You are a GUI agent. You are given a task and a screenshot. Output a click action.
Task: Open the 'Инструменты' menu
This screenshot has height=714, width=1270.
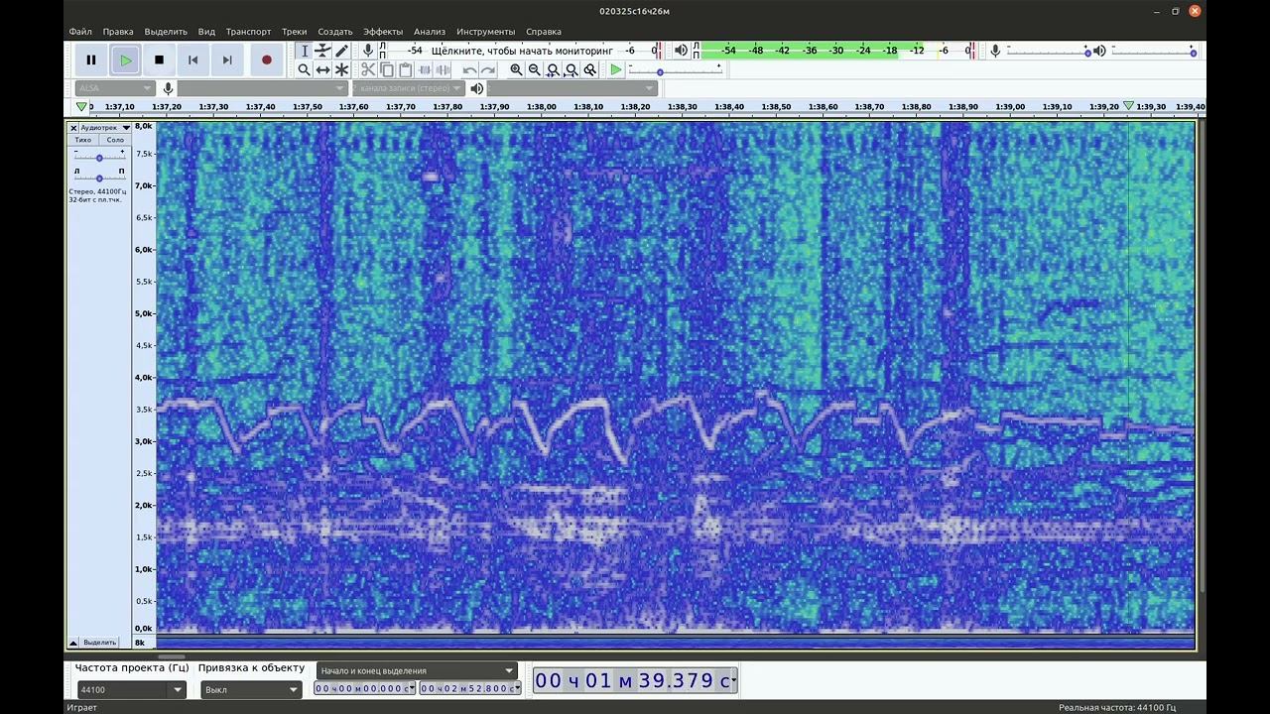[485, 32]
